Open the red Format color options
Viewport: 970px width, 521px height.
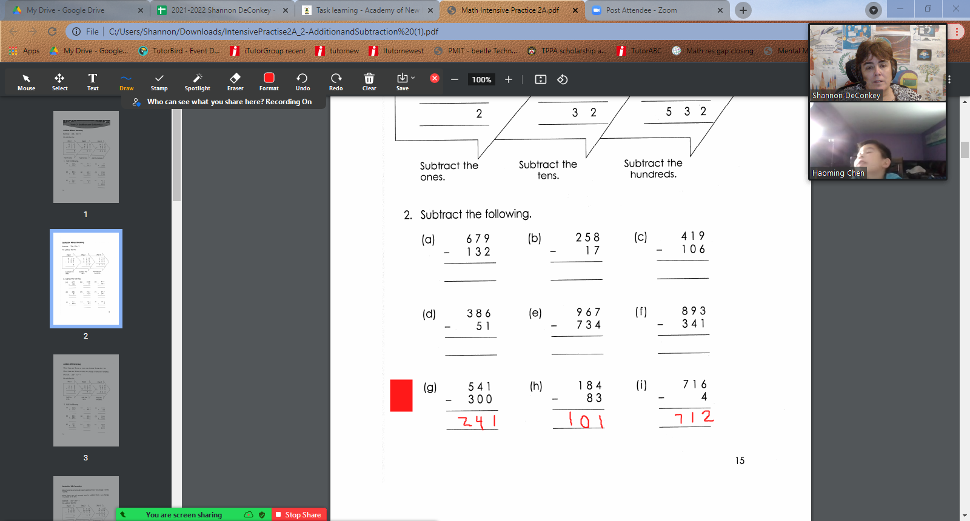pyautogui.click(x=269, y=82)
